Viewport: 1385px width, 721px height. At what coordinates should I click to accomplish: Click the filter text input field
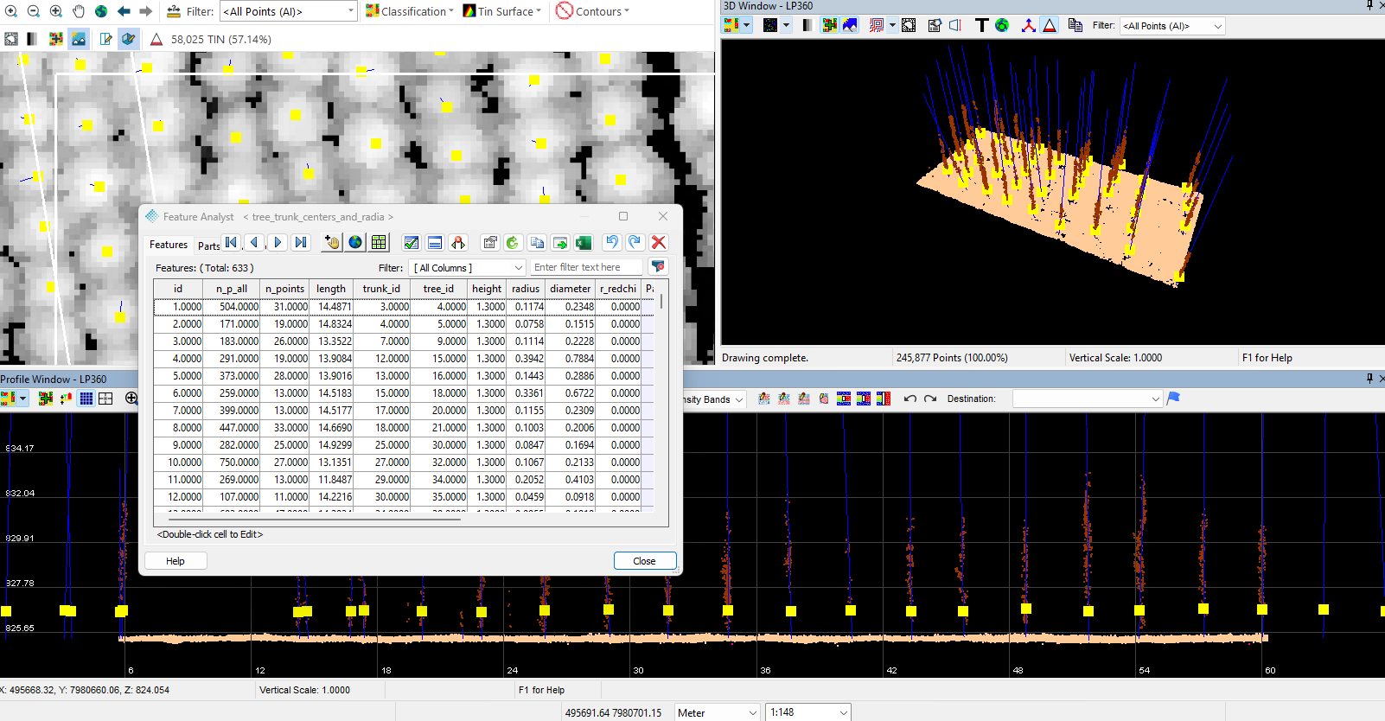(586, 268)
